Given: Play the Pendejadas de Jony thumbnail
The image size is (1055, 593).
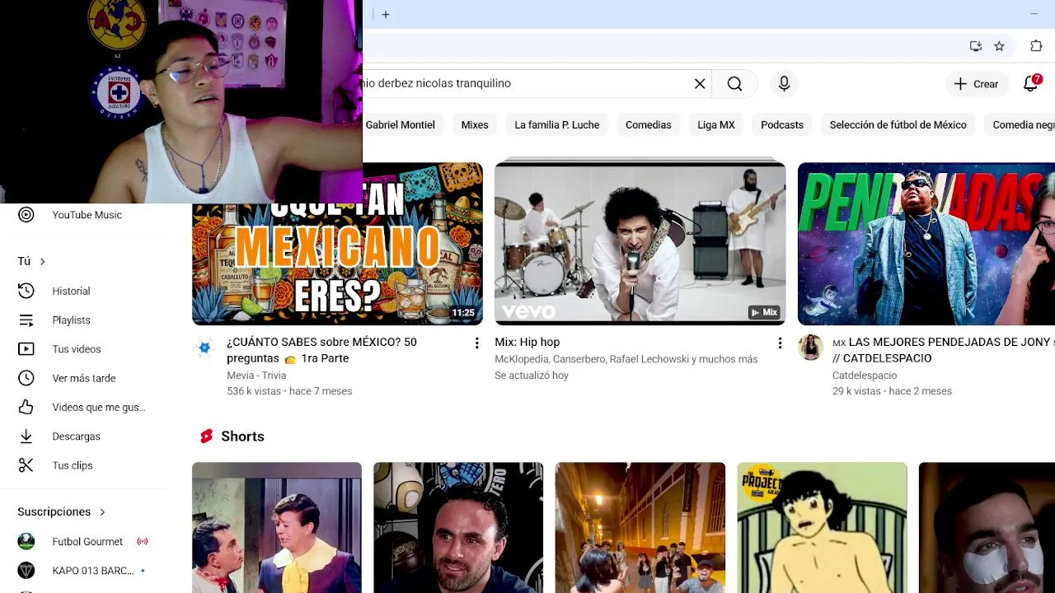Looking at the screenshot, I should 926,244.
